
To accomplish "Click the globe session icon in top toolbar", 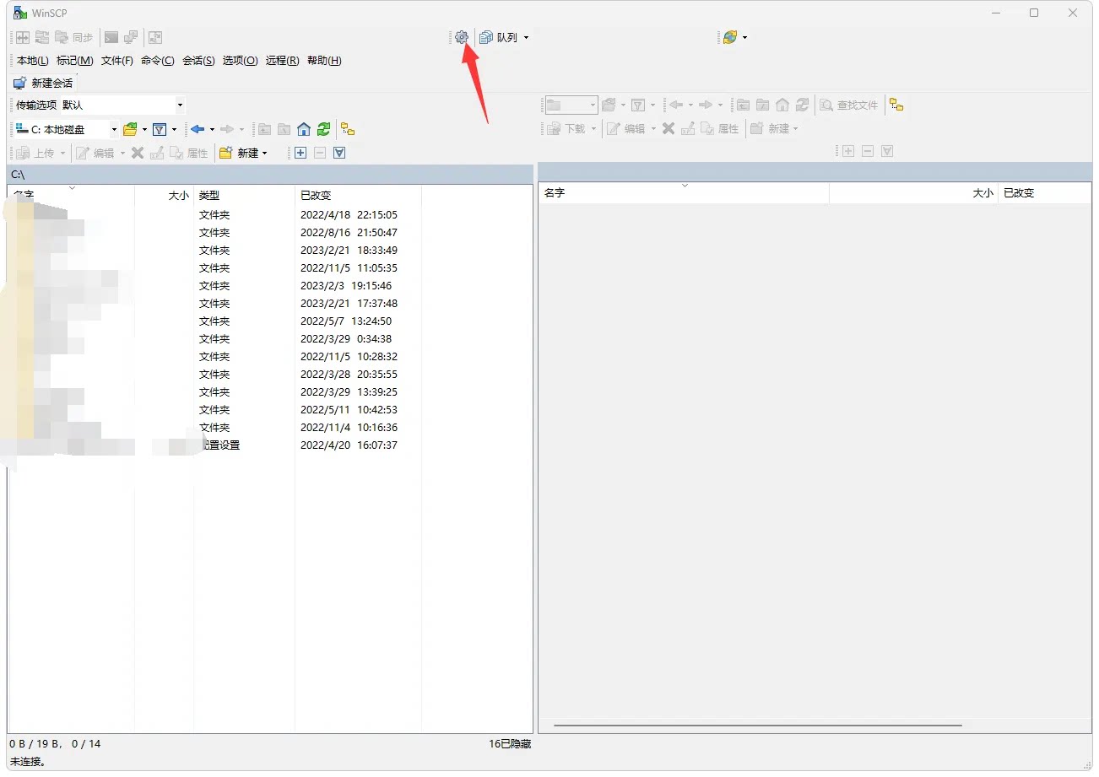I will click(x=730, y=37).
